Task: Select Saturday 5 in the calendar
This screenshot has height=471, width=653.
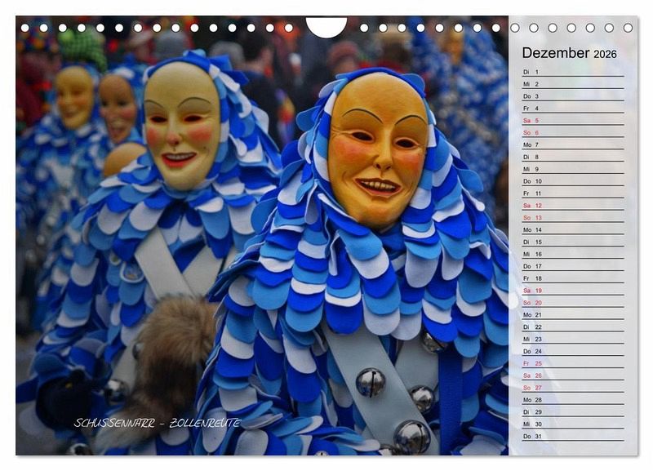Action: pyautogui.click(x=571, y=120)
